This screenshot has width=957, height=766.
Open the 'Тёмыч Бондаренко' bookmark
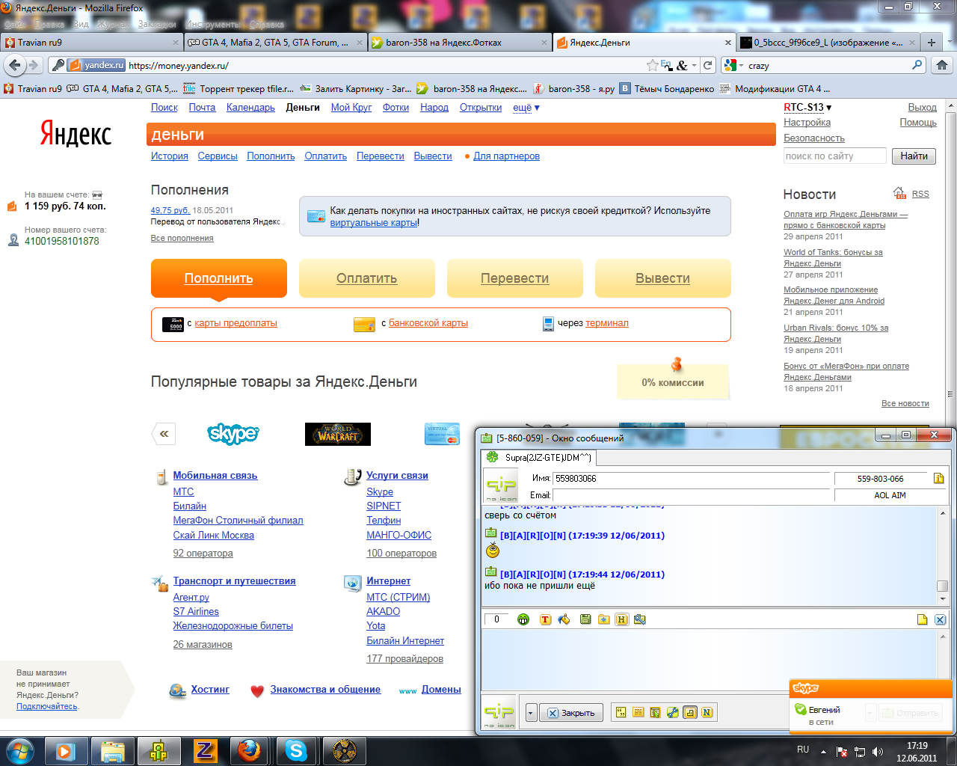(666, 88)
